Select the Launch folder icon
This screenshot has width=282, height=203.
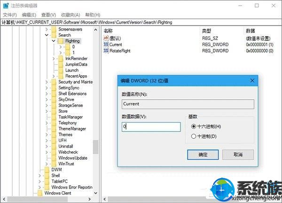(x=61, y=70)
